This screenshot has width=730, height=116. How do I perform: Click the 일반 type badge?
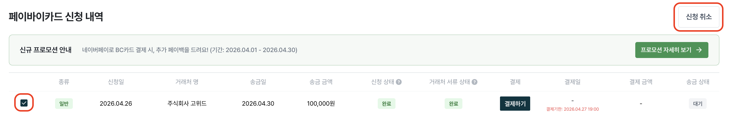pyautogui.click(x=64, y=104)
